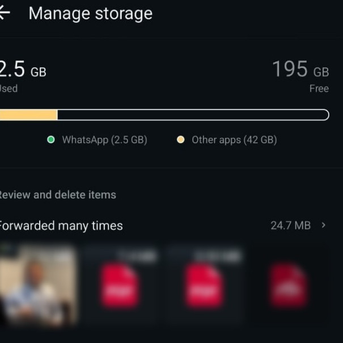Tap the Used label under 2.5 GB
The width and height of the screenshot is (343, 343).
coord(9,88)
